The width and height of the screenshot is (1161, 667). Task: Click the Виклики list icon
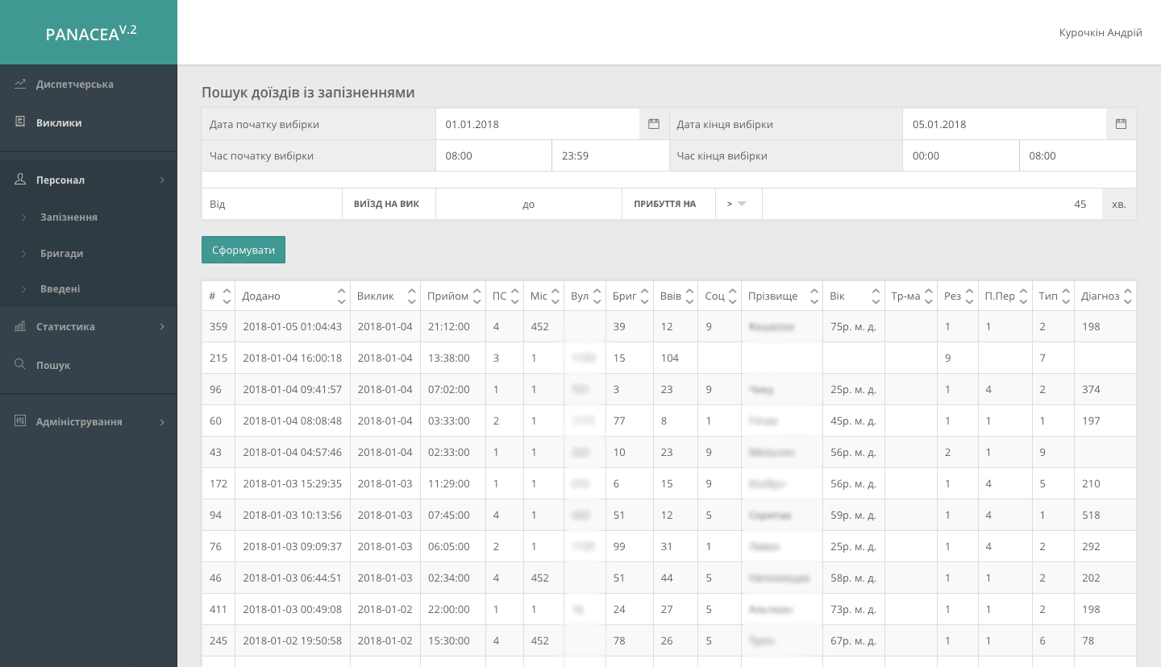(20, 122)
